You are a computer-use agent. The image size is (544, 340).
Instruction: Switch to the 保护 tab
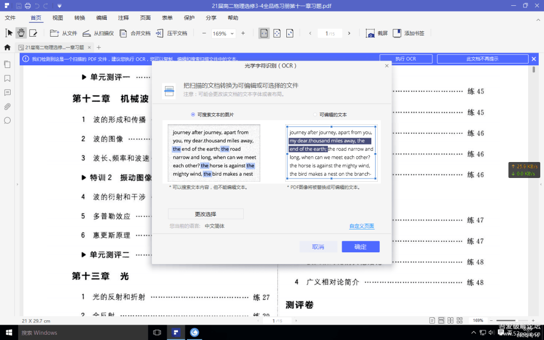(189, 18)
